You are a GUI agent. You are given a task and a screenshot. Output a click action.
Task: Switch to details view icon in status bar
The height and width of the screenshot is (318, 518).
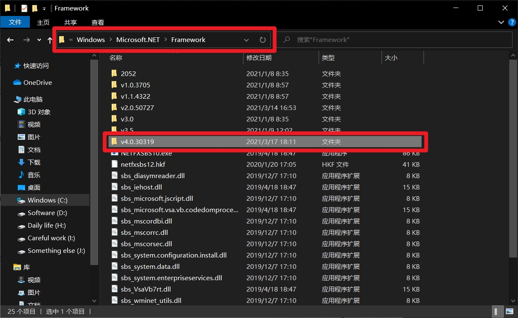coord(499,312)
